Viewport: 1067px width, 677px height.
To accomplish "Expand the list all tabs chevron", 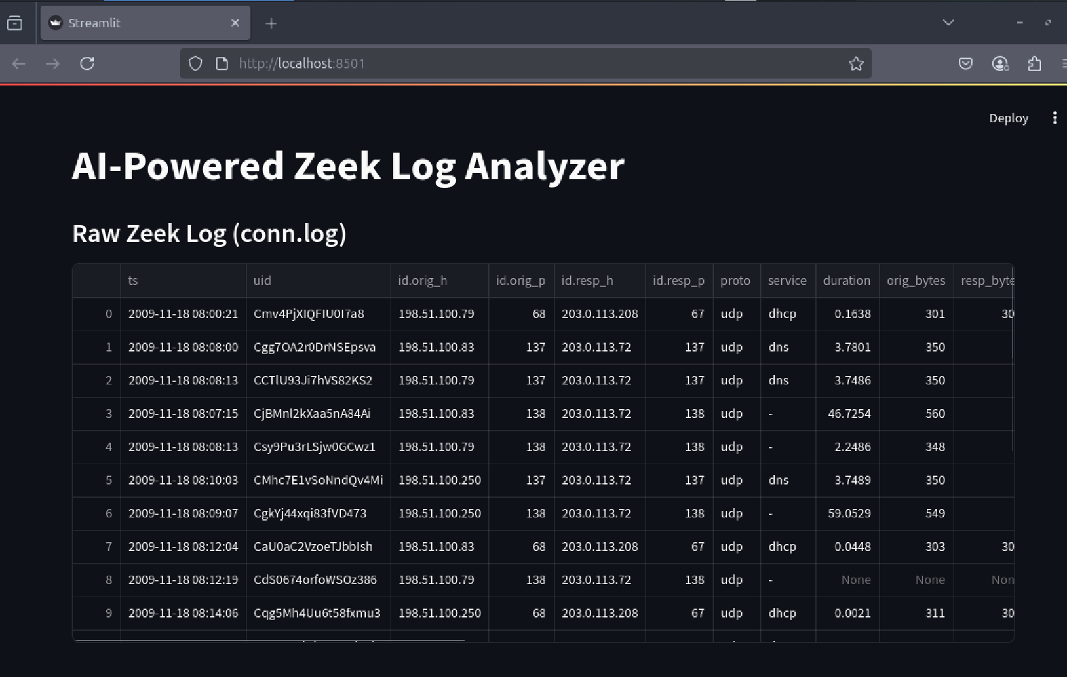I will [948, 22].
